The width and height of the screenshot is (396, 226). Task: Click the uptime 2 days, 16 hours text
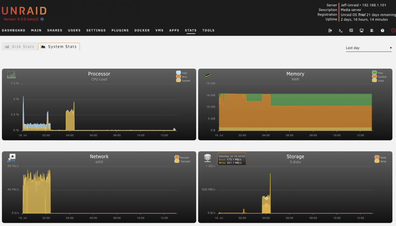(364, 19)
